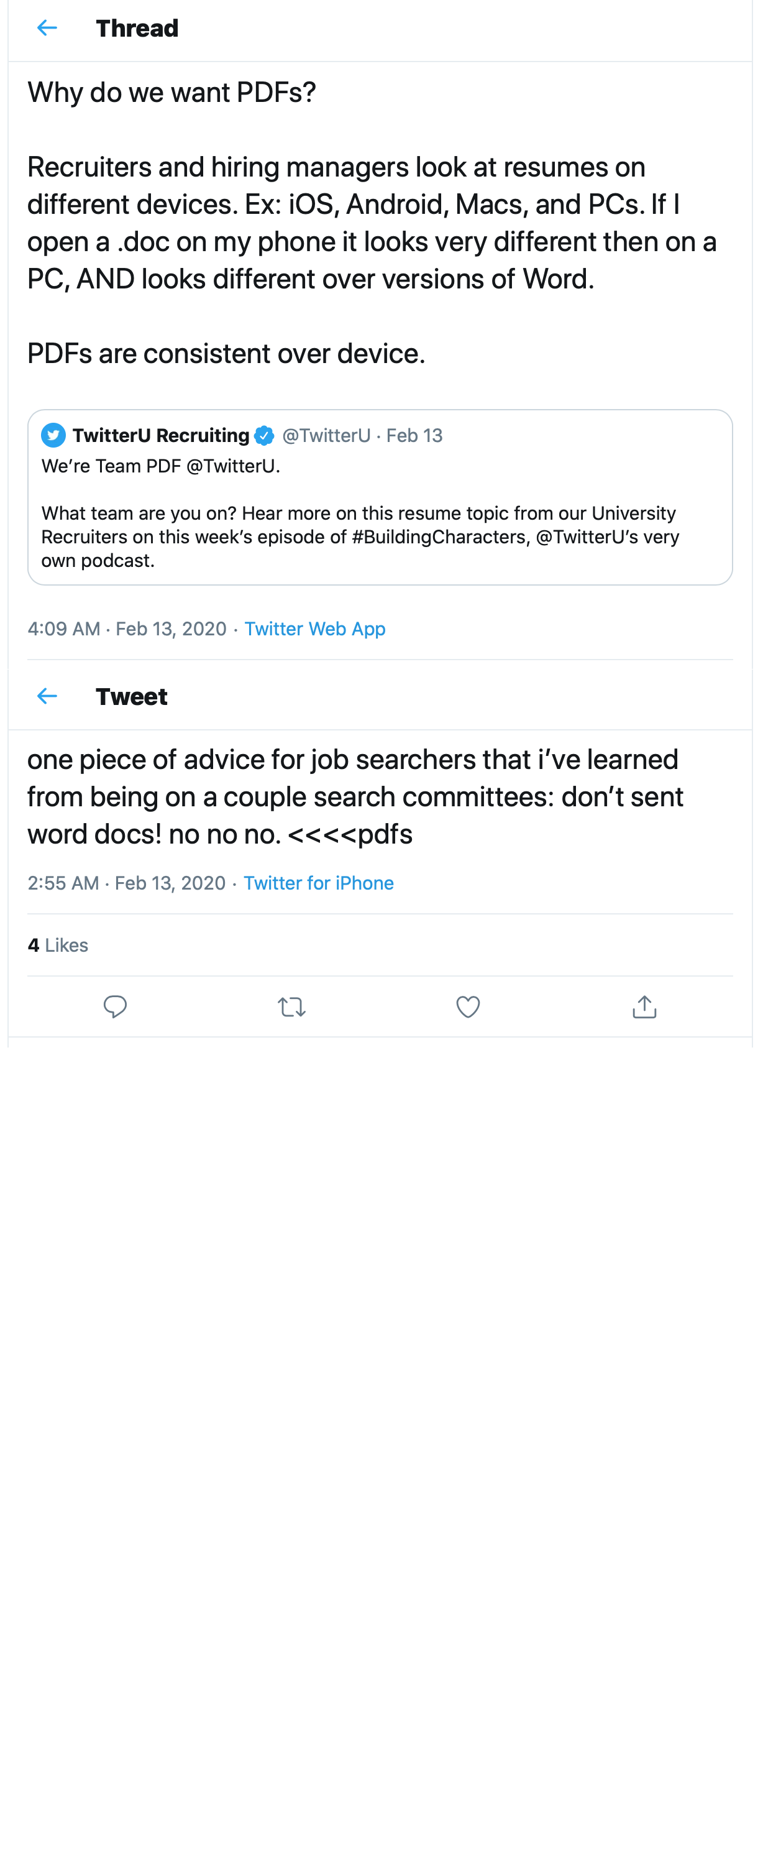Open the quoted tweet's Feb 13 date
This screenshot has width=763, height=1865.
click(x=414, y=435)
